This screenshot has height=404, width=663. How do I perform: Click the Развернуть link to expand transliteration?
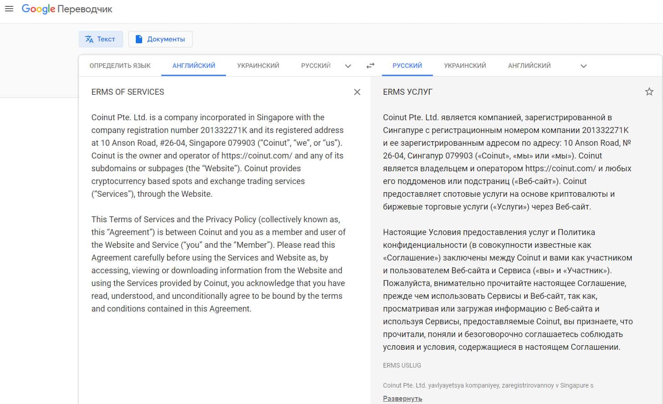[x=402, y=399]
